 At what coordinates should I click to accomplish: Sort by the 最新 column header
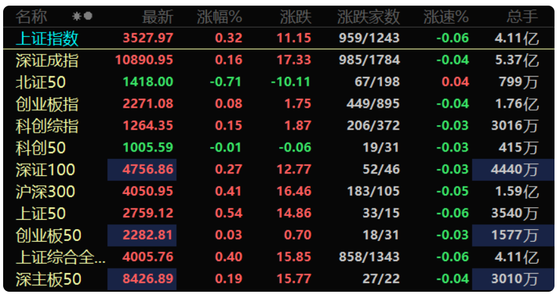[157, 17]
